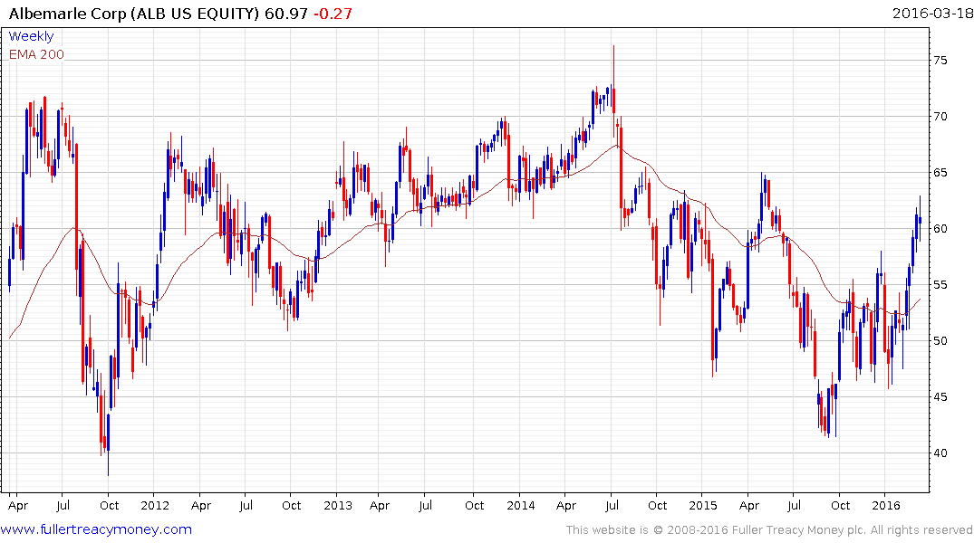This screenshot has width=974, height=543.
Task: Click the 2014 year axis label
Action: click(x=521, y=505)
